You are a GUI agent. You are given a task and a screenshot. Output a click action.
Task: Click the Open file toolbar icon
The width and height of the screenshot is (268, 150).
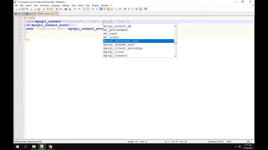19,9
